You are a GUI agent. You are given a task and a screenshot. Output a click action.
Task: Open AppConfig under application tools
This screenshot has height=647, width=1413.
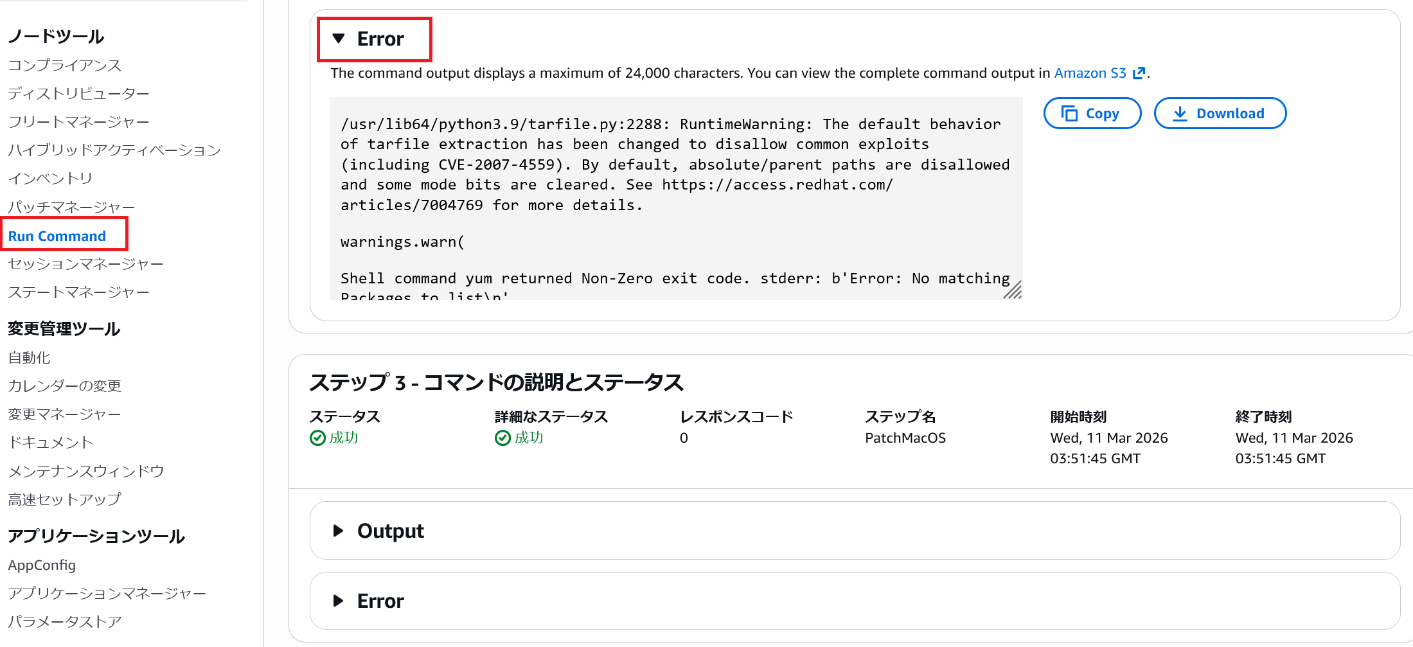(42, 565)
